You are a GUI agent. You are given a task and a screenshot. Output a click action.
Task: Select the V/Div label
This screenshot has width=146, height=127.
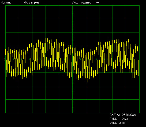click(114, 123)
